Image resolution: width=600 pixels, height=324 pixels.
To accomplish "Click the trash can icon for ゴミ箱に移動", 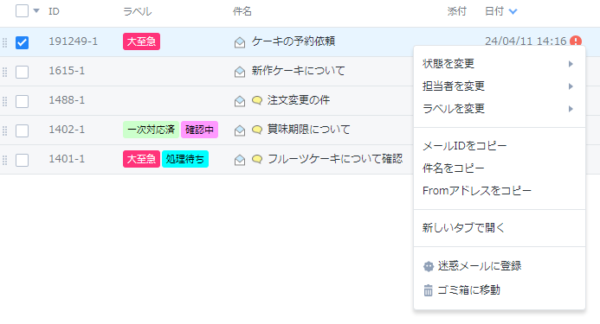I will 429,290.
